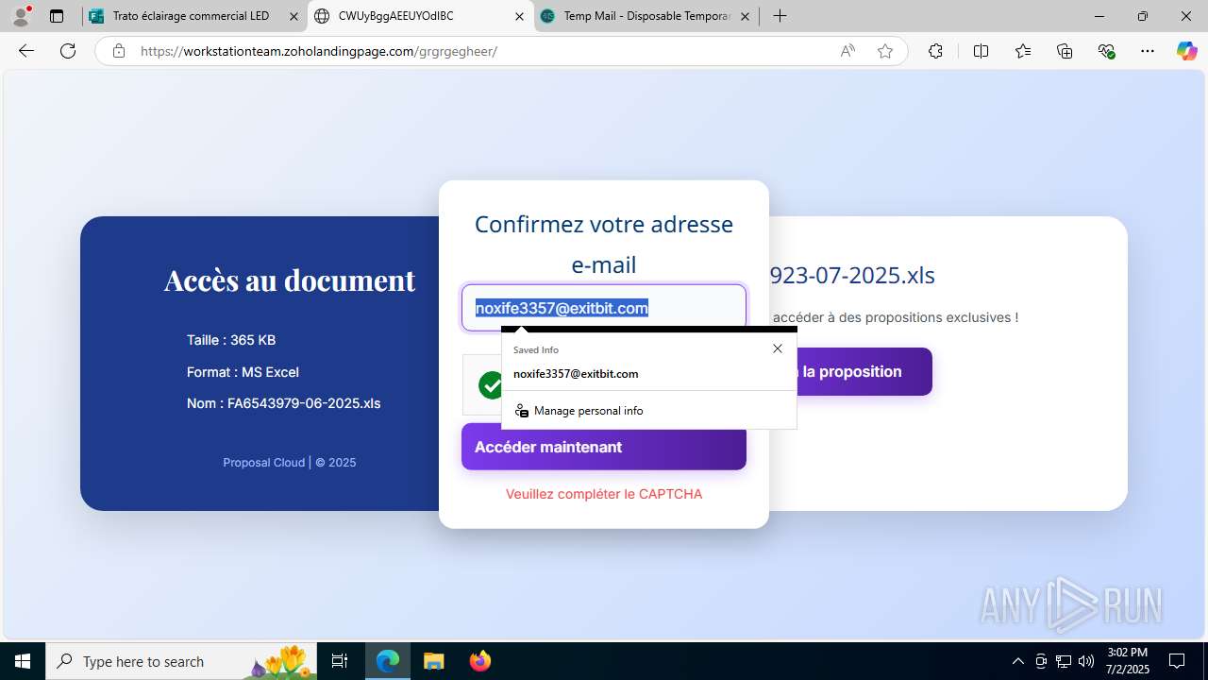Image resolution: width=1208 pixels, height=680 pixels.
Task: Open Microsoft Edge from taskbar
Action: point(388,661)
